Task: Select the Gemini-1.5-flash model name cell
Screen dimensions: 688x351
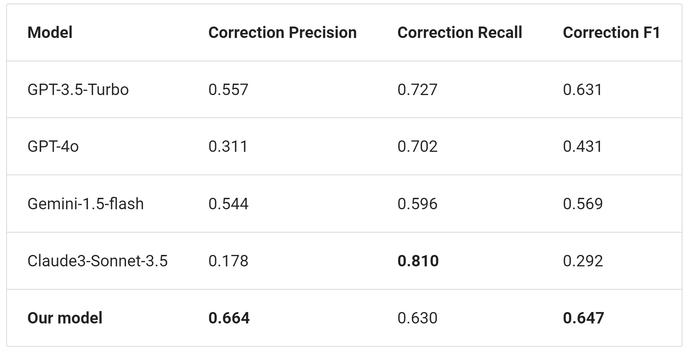Action: point(85,204)
